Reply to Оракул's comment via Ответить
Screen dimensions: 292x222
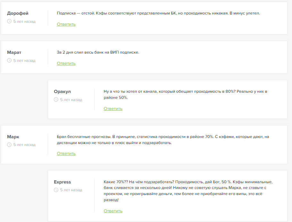[113, 109]
